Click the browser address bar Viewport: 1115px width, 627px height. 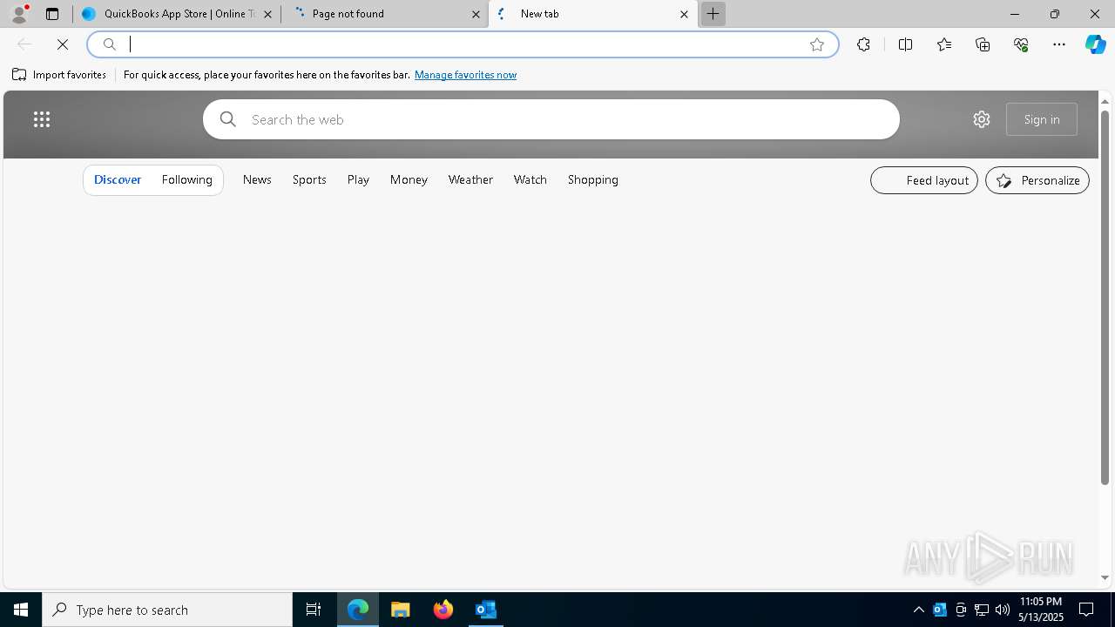462,44
